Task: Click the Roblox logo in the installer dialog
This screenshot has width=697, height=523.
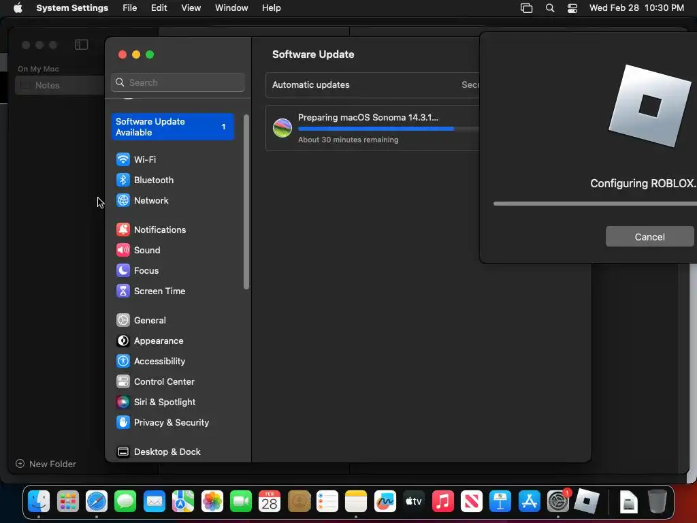Action: pyautogui.click(x=649, y=106)
